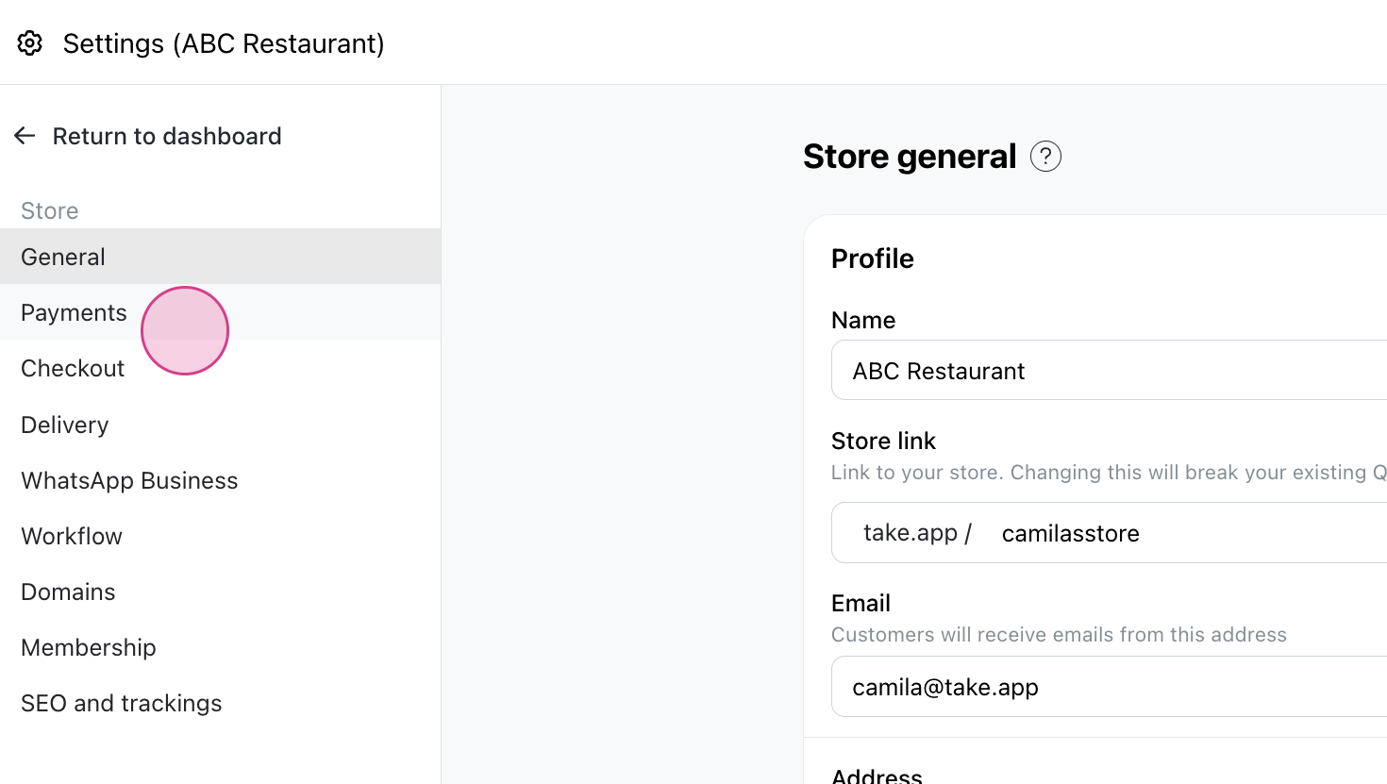Viewport: 1387px width, 784px height.
Task: Click the take.app / prefix text
Action: (x=917, y=533)
